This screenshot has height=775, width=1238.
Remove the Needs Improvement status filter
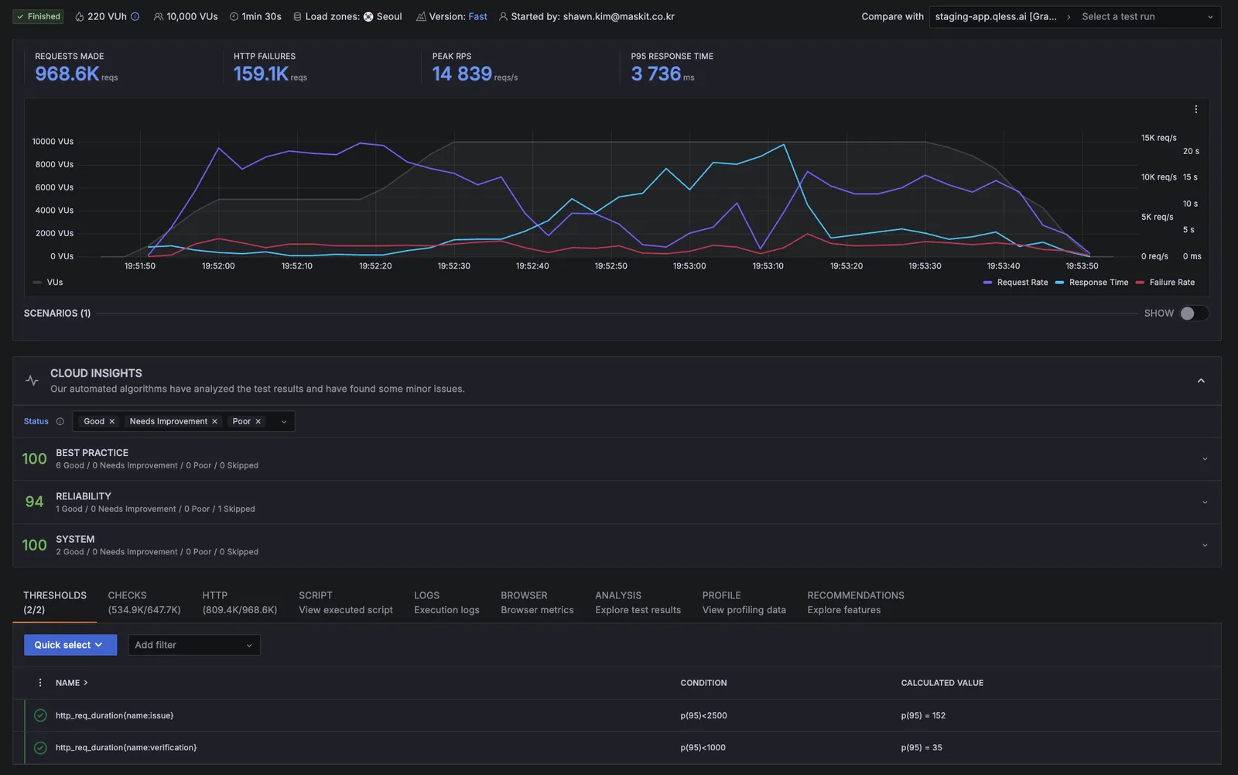click(x=214, y=421)
